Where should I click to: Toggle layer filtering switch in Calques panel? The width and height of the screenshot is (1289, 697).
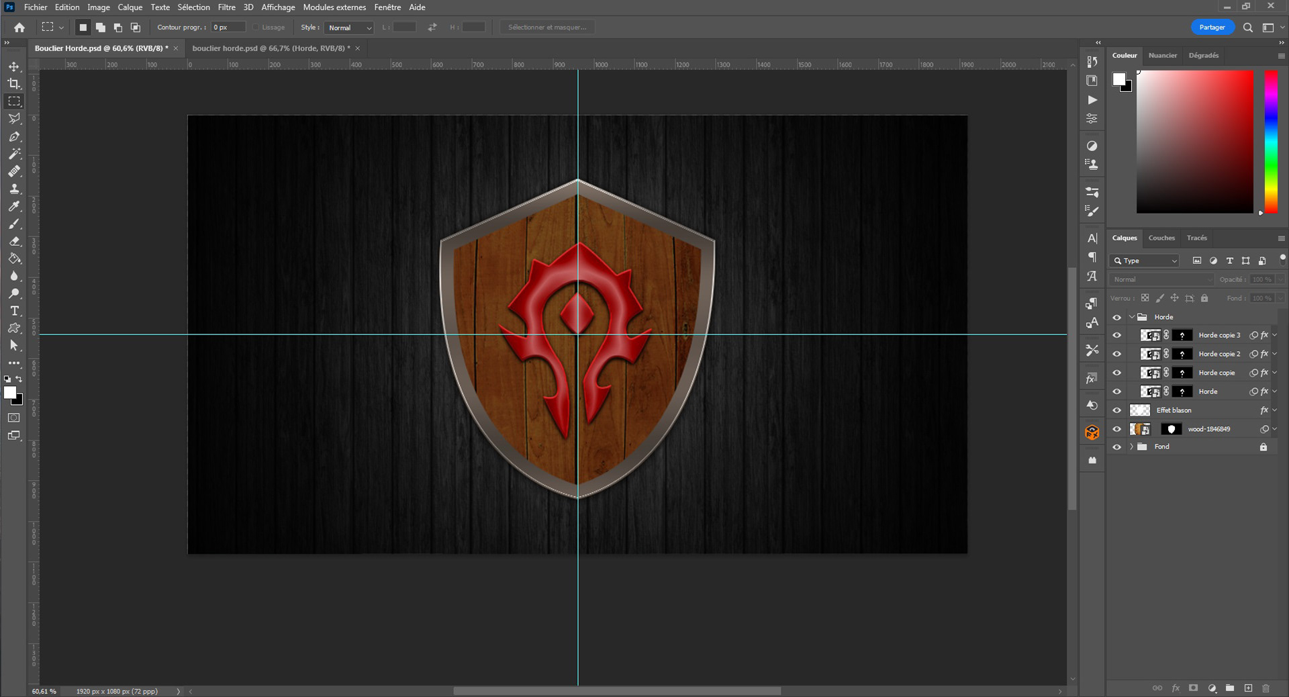tap(1282, 259)
